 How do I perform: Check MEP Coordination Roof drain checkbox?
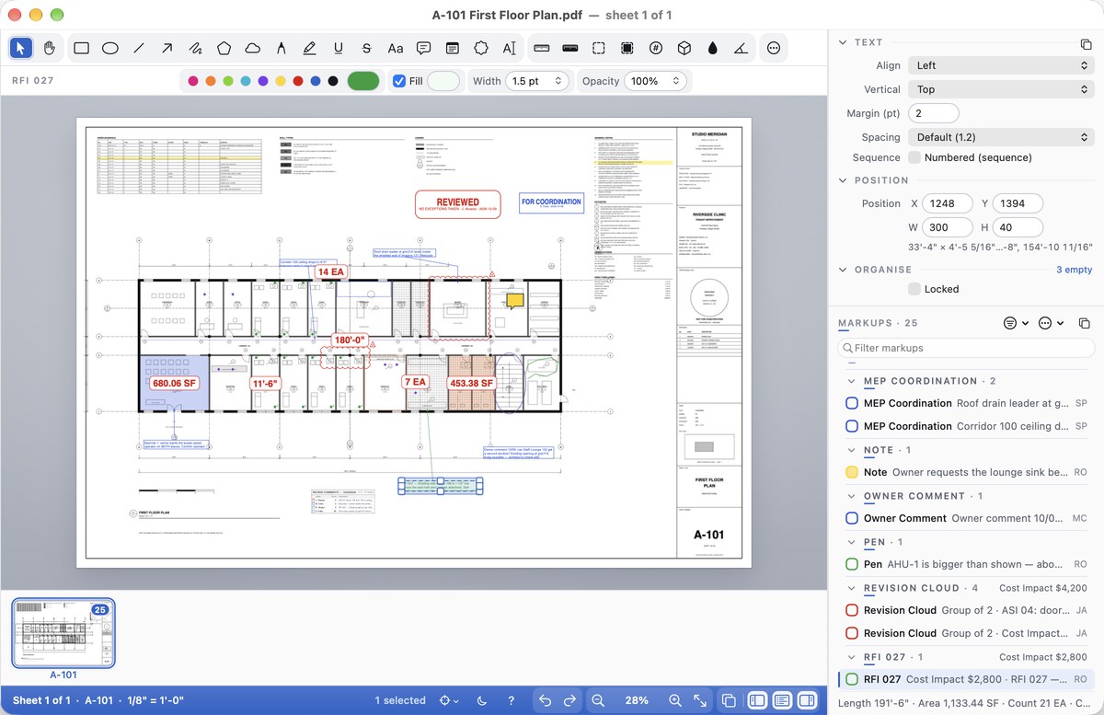(x=851, y=403)
